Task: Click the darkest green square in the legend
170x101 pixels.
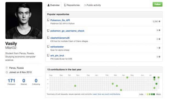Action: click(154, 94)
